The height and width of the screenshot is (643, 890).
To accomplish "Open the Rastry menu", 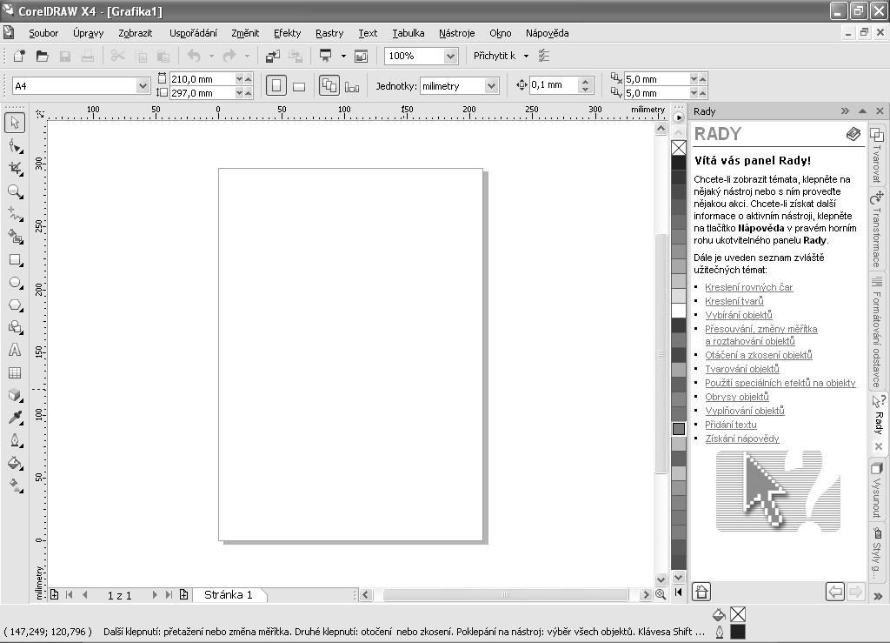I will tap(329, 33).
